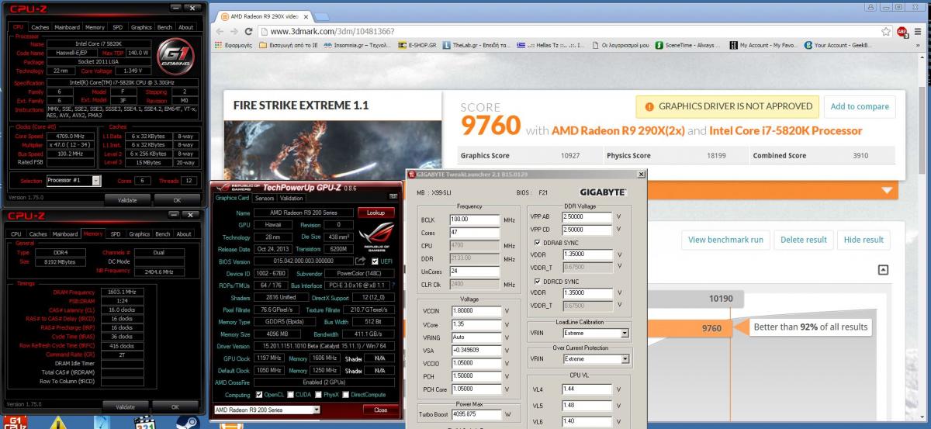The image size is (931, 429).
Task: Collapse chart panel with up arrow icon
Action: tap(883, 270)
